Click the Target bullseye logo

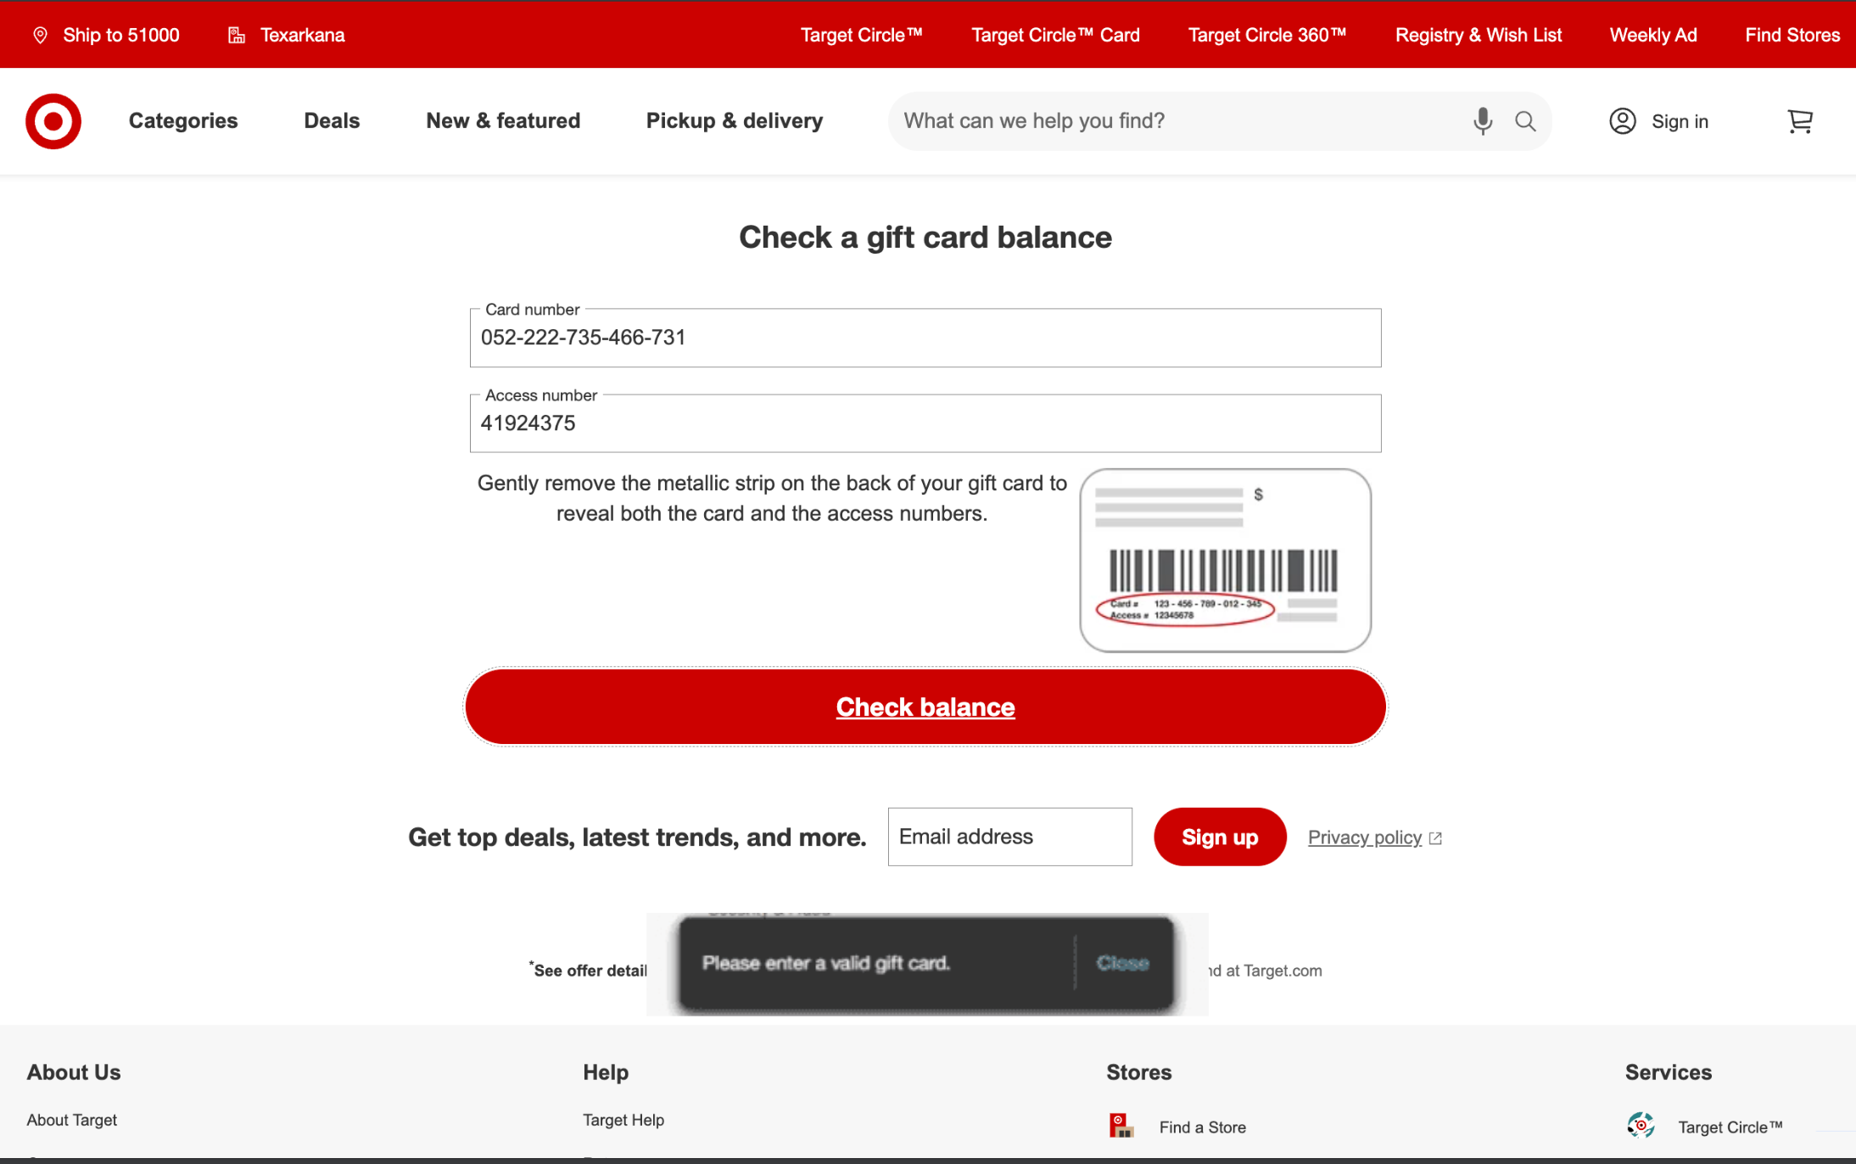pyautogui.click(x=53, y=121)
